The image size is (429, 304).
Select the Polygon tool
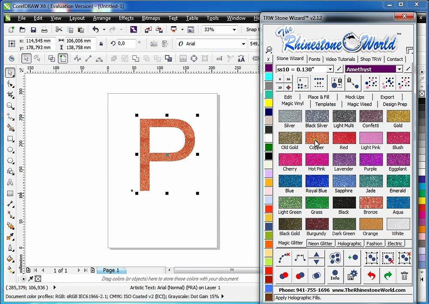tap(10, 161)
